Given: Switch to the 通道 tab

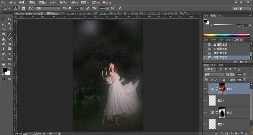Looking at the screenshot, I should (213, 65).
